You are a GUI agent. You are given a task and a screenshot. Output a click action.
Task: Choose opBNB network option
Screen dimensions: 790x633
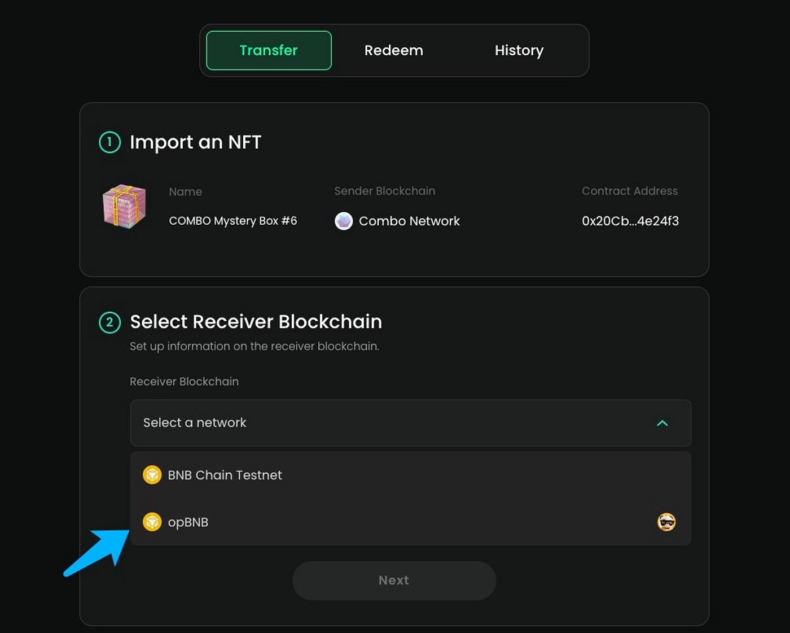[x=411, y=522]
